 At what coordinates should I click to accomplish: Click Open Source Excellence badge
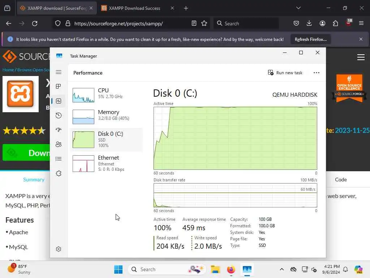click(349, 88)
